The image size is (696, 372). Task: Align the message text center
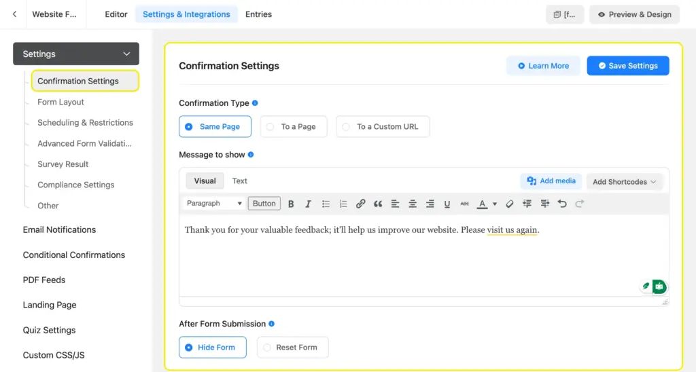click(413, 204)
